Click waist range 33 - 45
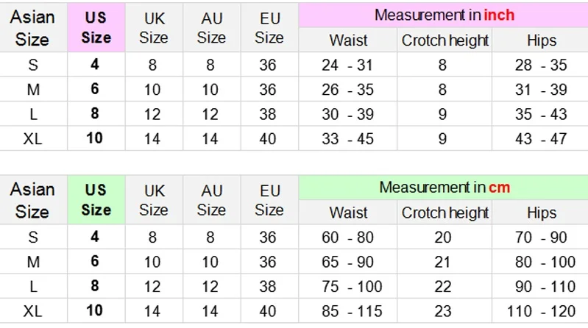Viewport: 588px width, 328px height. (347, 138)
